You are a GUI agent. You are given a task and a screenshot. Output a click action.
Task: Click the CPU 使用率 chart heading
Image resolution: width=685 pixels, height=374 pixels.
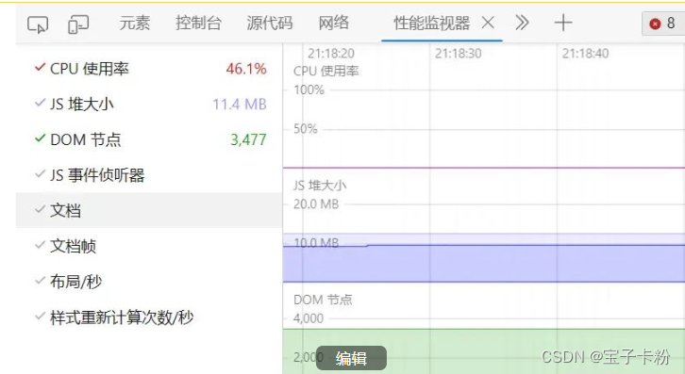[326, 71]
